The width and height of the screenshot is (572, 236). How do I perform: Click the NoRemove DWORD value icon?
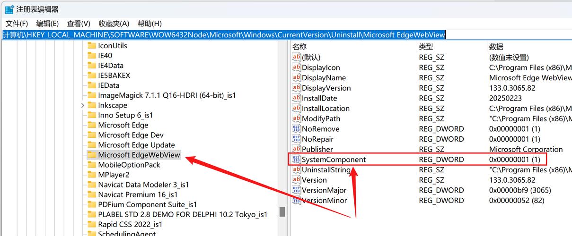[x=297, y=129]
